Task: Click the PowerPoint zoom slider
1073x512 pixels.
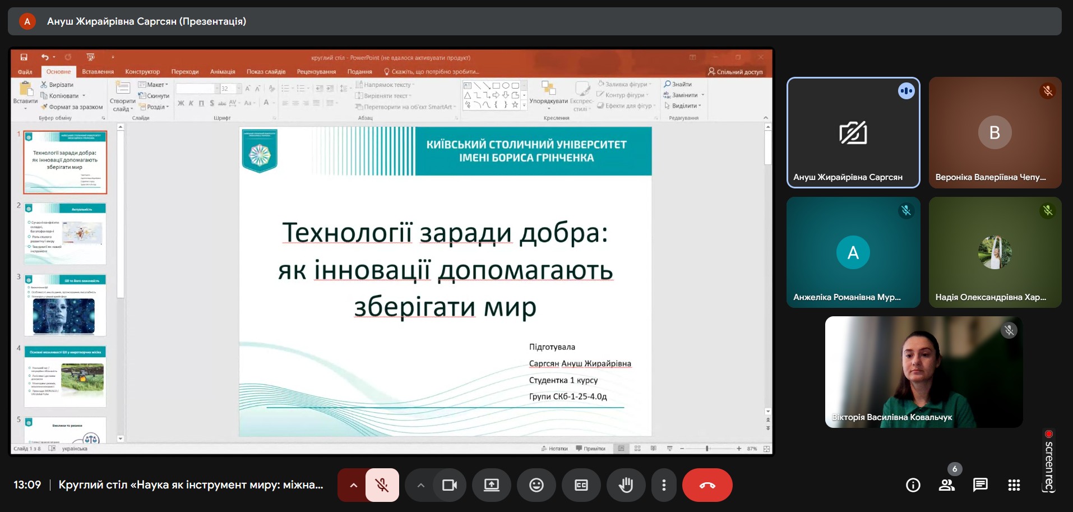Action: (x=707, y=449)
